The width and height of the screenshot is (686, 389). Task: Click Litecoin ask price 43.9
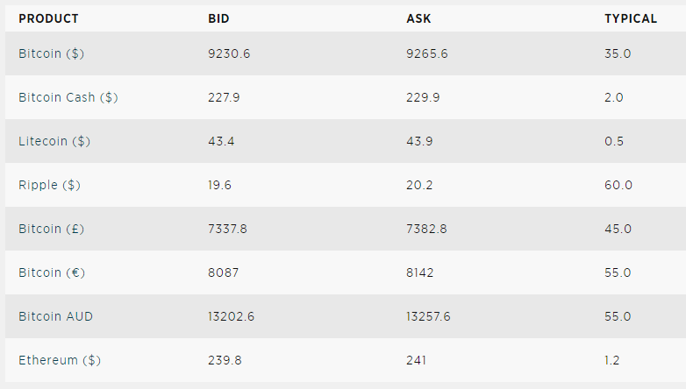pos(419,141)
